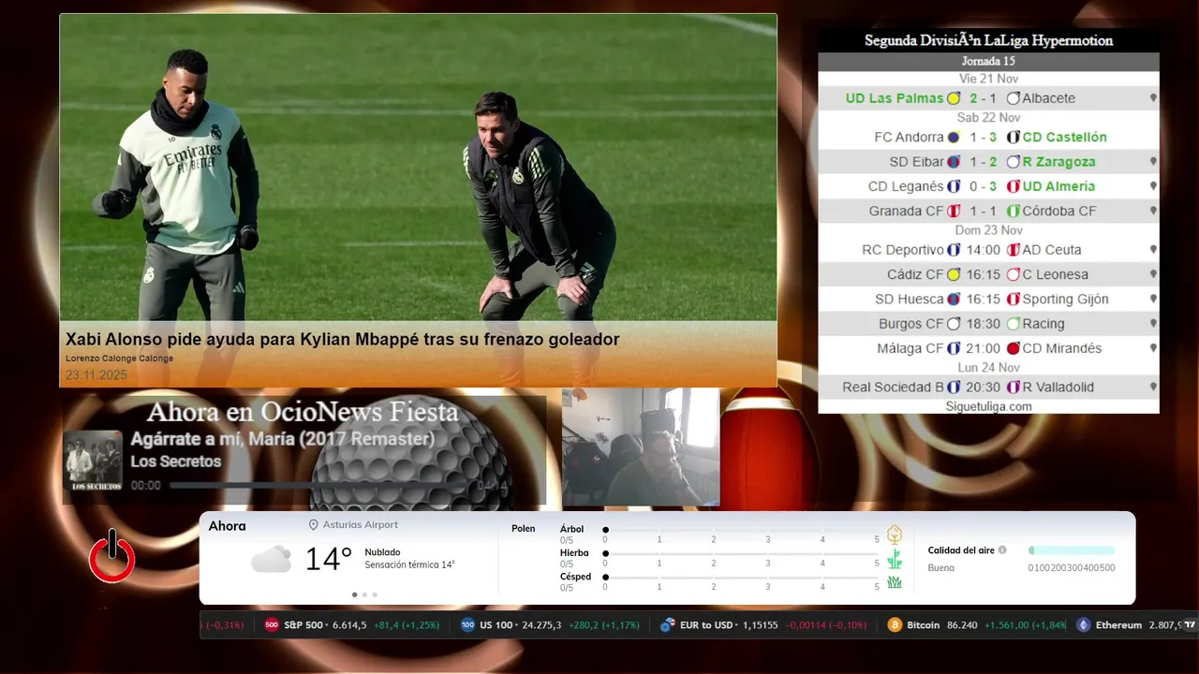The height and width of the screenshot is (674, 1199).
Task: Click the map pin on Las Palmas row
Action: coord(1153,98)
